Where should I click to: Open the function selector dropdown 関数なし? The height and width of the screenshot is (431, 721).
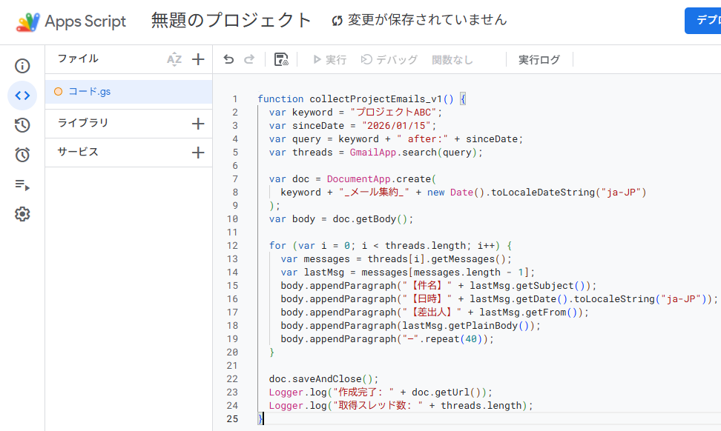[452, 60]
